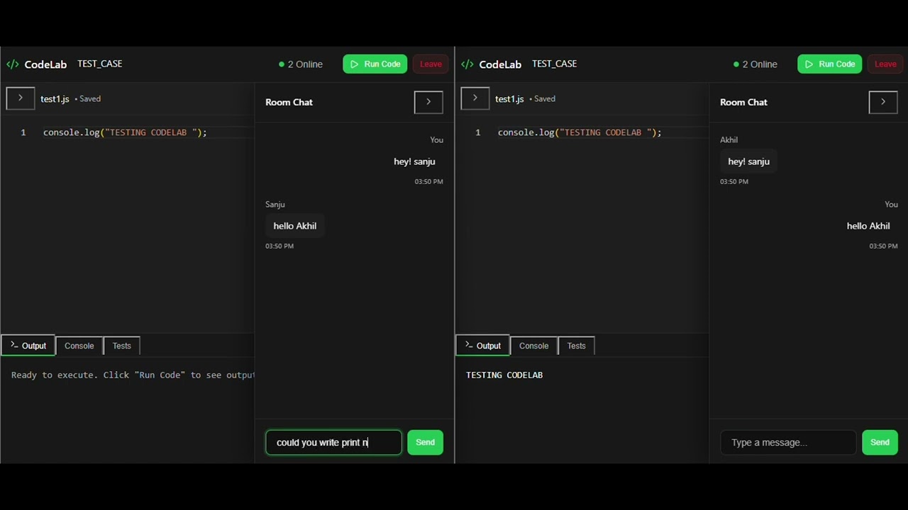Collapse Room Chat panel in left window

428,102
